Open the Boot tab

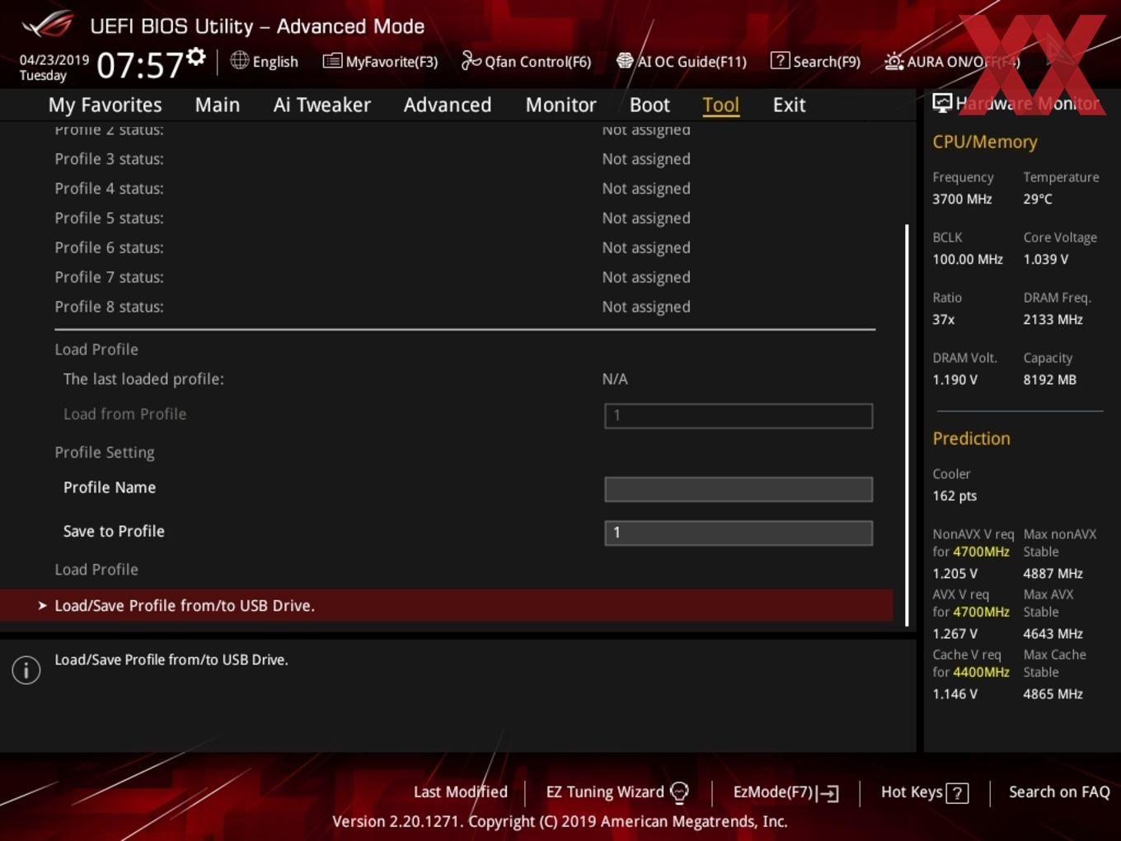[650, 105]
